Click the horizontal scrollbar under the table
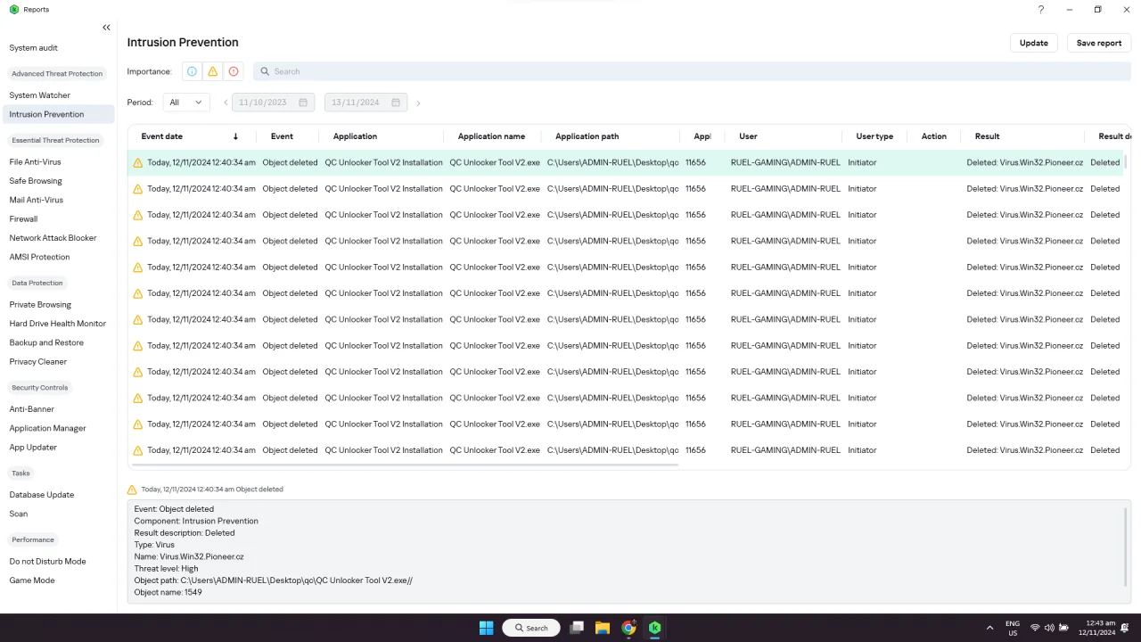 pos(404,465)
